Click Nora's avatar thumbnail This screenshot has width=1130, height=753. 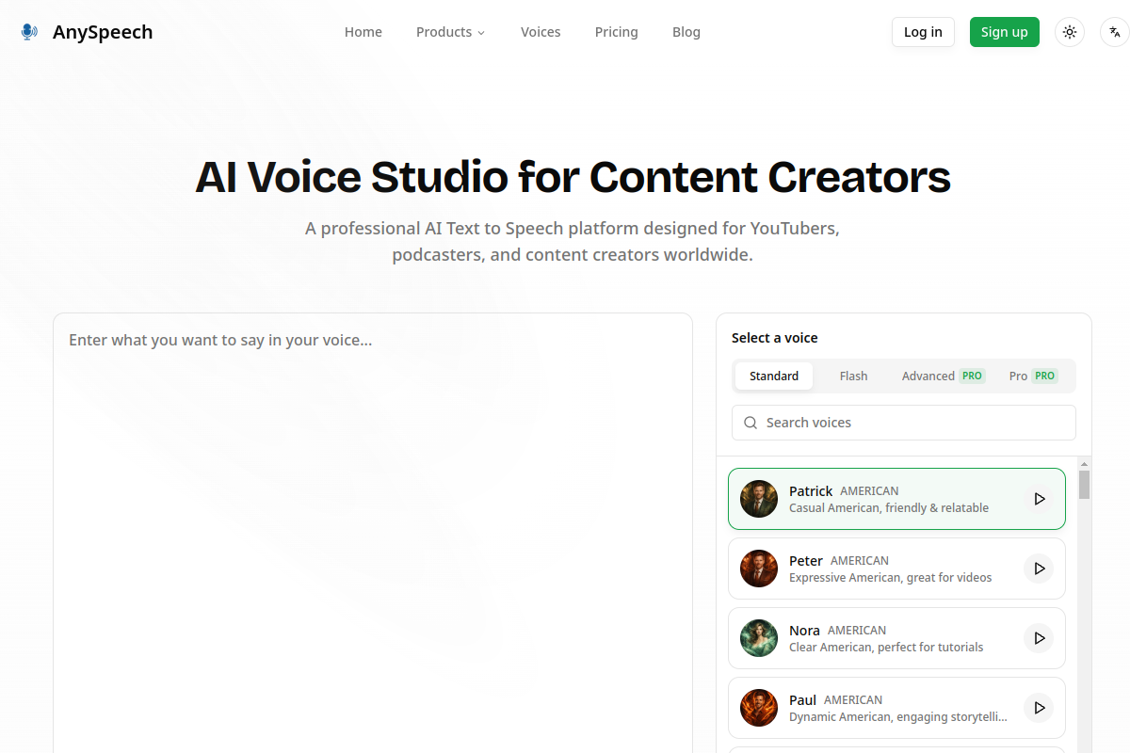tap(759, 638)
